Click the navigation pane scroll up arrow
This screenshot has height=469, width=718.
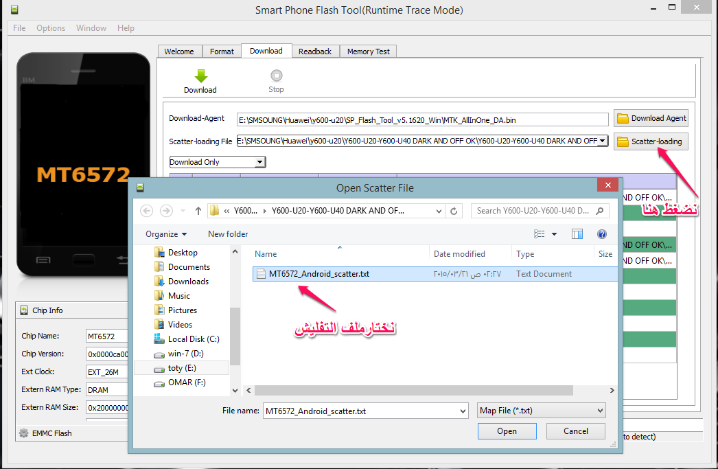coord(235,251)
